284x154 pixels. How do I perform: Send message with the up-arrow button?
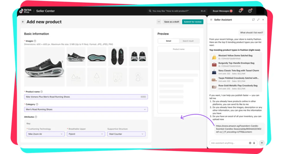[262, 143]
